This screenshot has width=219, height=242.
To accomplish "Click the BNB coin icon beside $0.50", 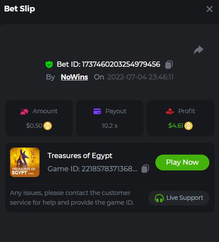I will 47,126.
